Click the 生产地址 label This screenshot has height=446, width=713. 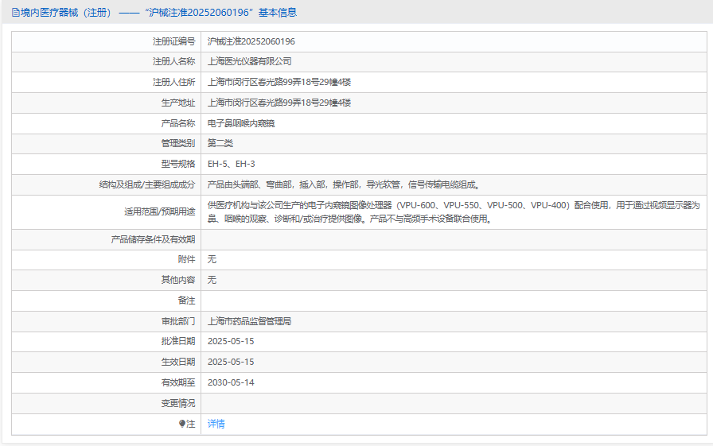177,103
